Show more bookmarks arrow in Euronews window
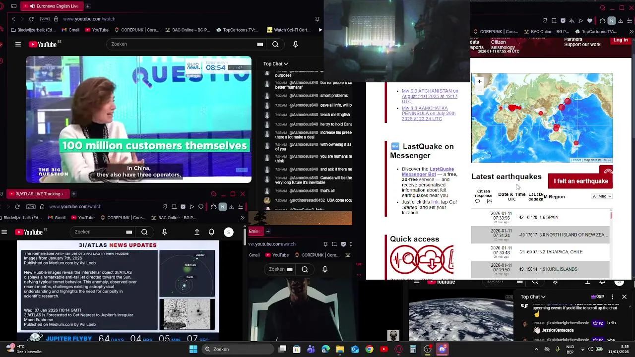The width and height of the screenshot is (635, 357). [x=320, y=30]
